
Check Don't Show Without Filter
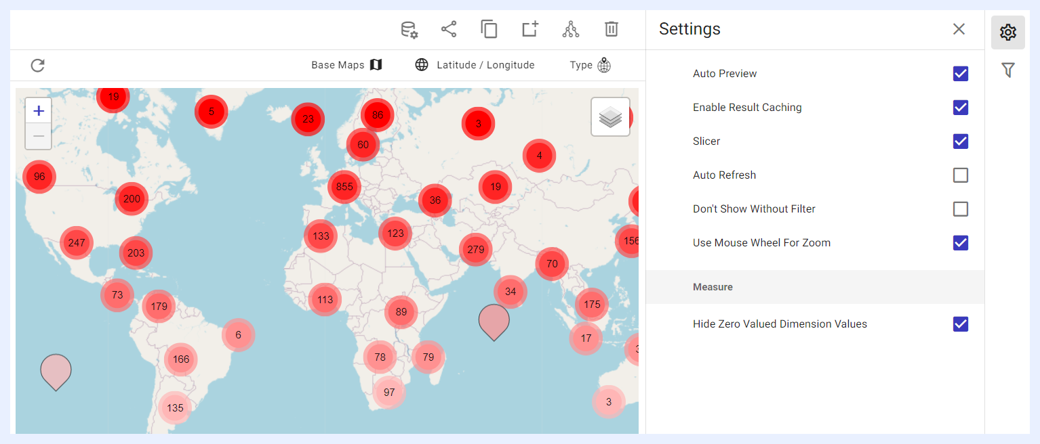(961, 209)
